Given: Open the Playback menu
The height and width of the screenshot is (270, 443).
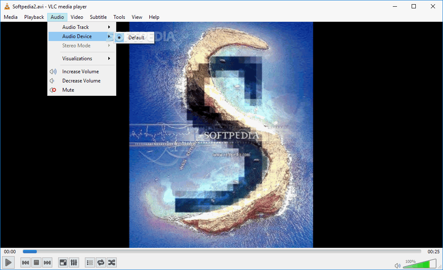Looking at the screenshot, I should (34, 17).
